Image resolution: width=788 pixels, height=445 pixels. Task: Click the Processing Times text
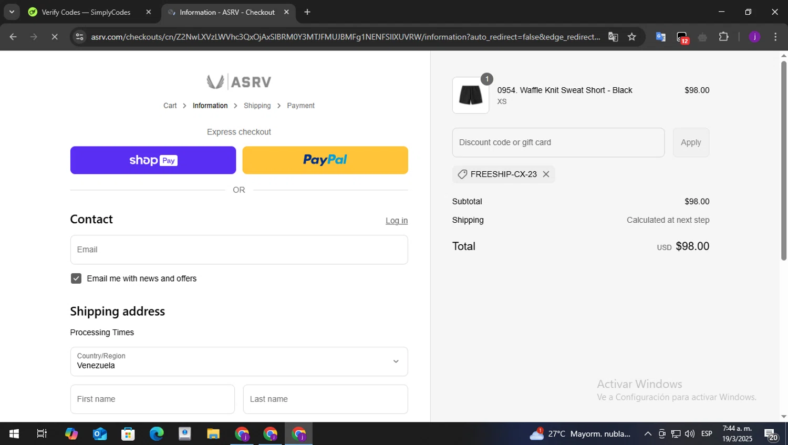[102, 333]
